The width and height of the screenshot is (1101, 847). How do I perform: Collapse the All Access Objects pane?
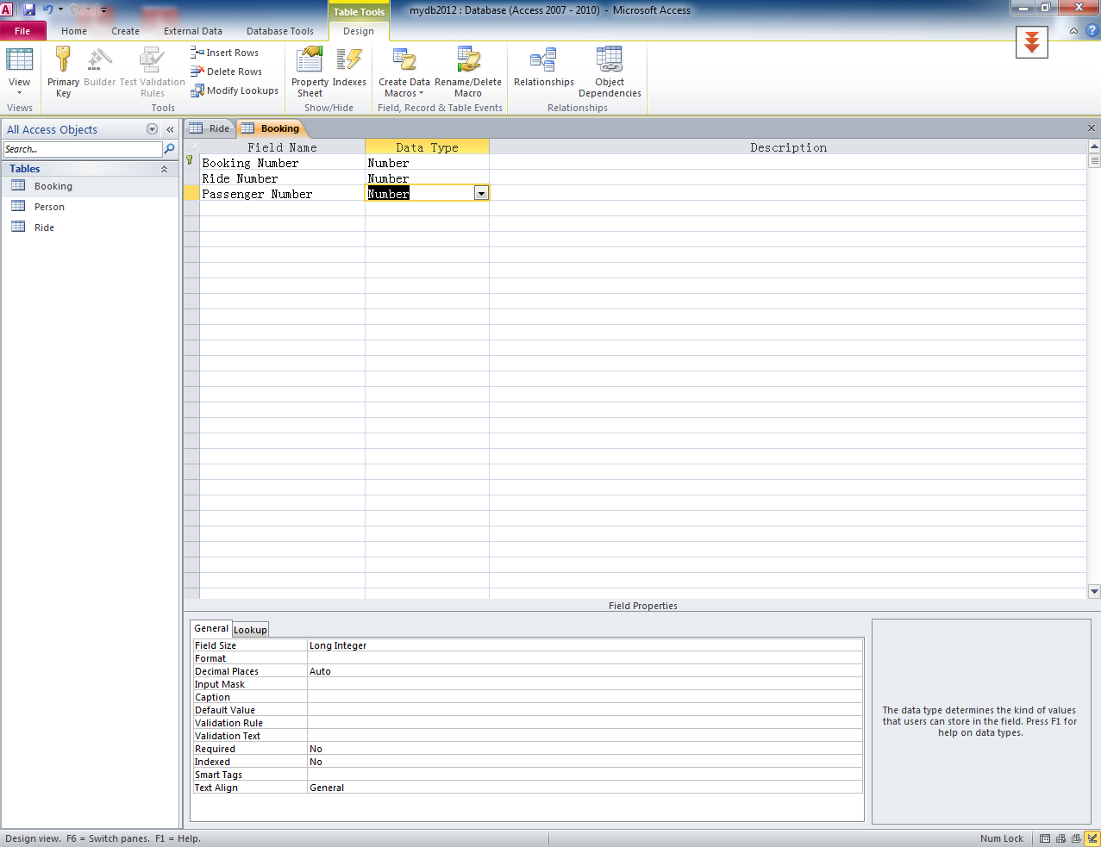coord(169,129)
